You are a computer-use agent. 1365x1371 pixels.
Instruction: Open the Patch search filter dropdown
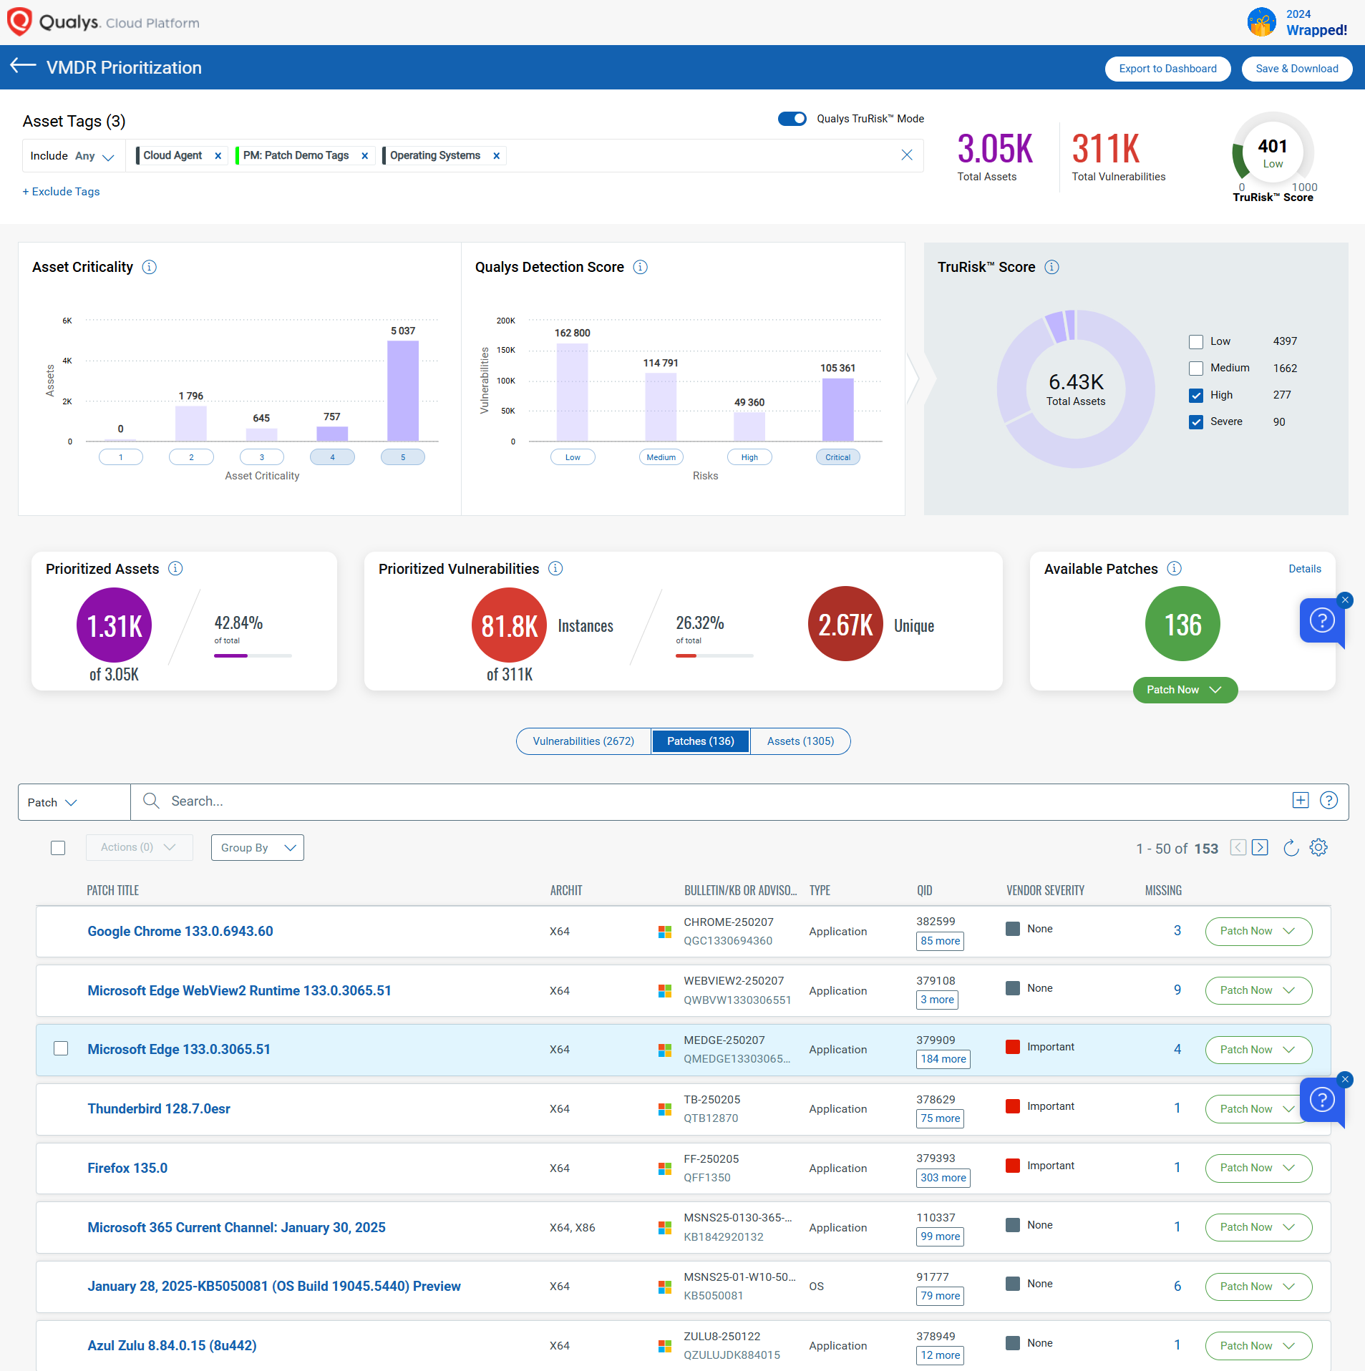tap(52, 802)
